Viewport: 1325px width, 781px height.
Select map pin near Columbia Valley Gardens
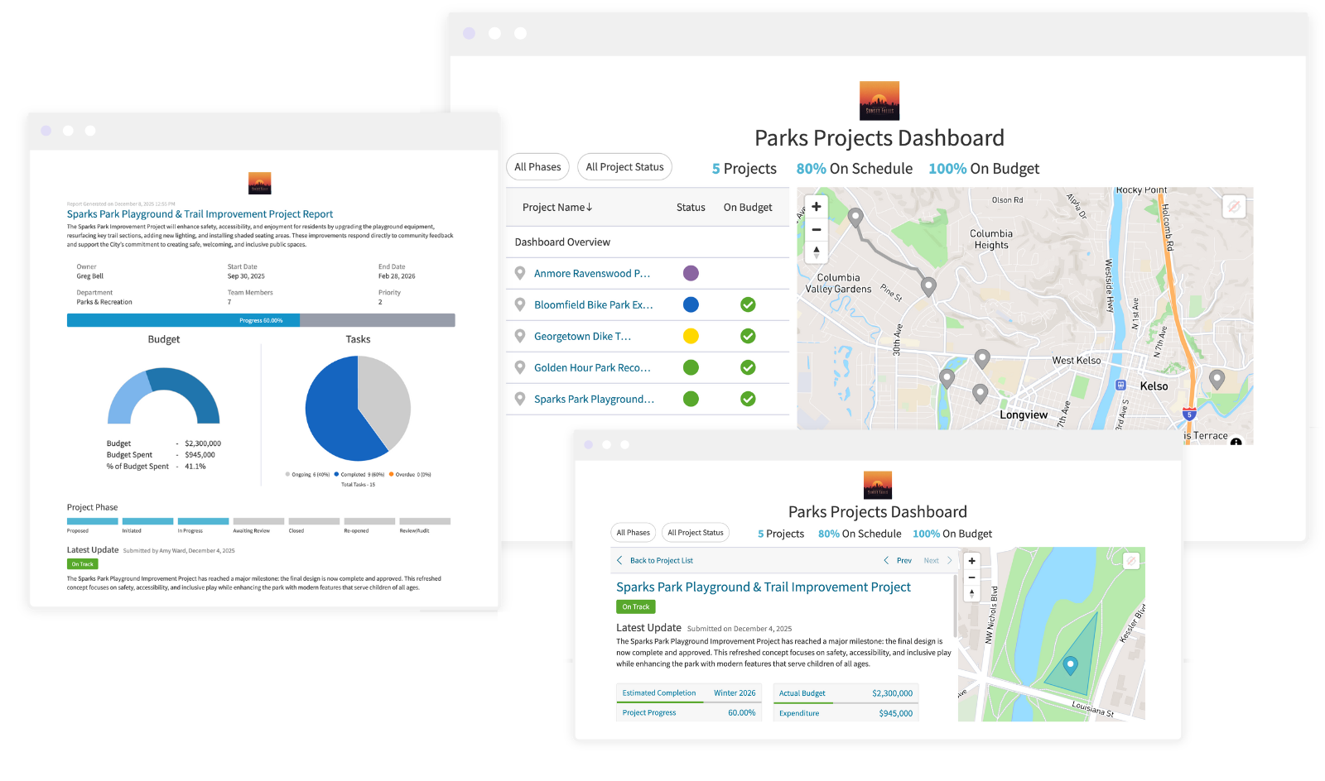tap(928, 286)
